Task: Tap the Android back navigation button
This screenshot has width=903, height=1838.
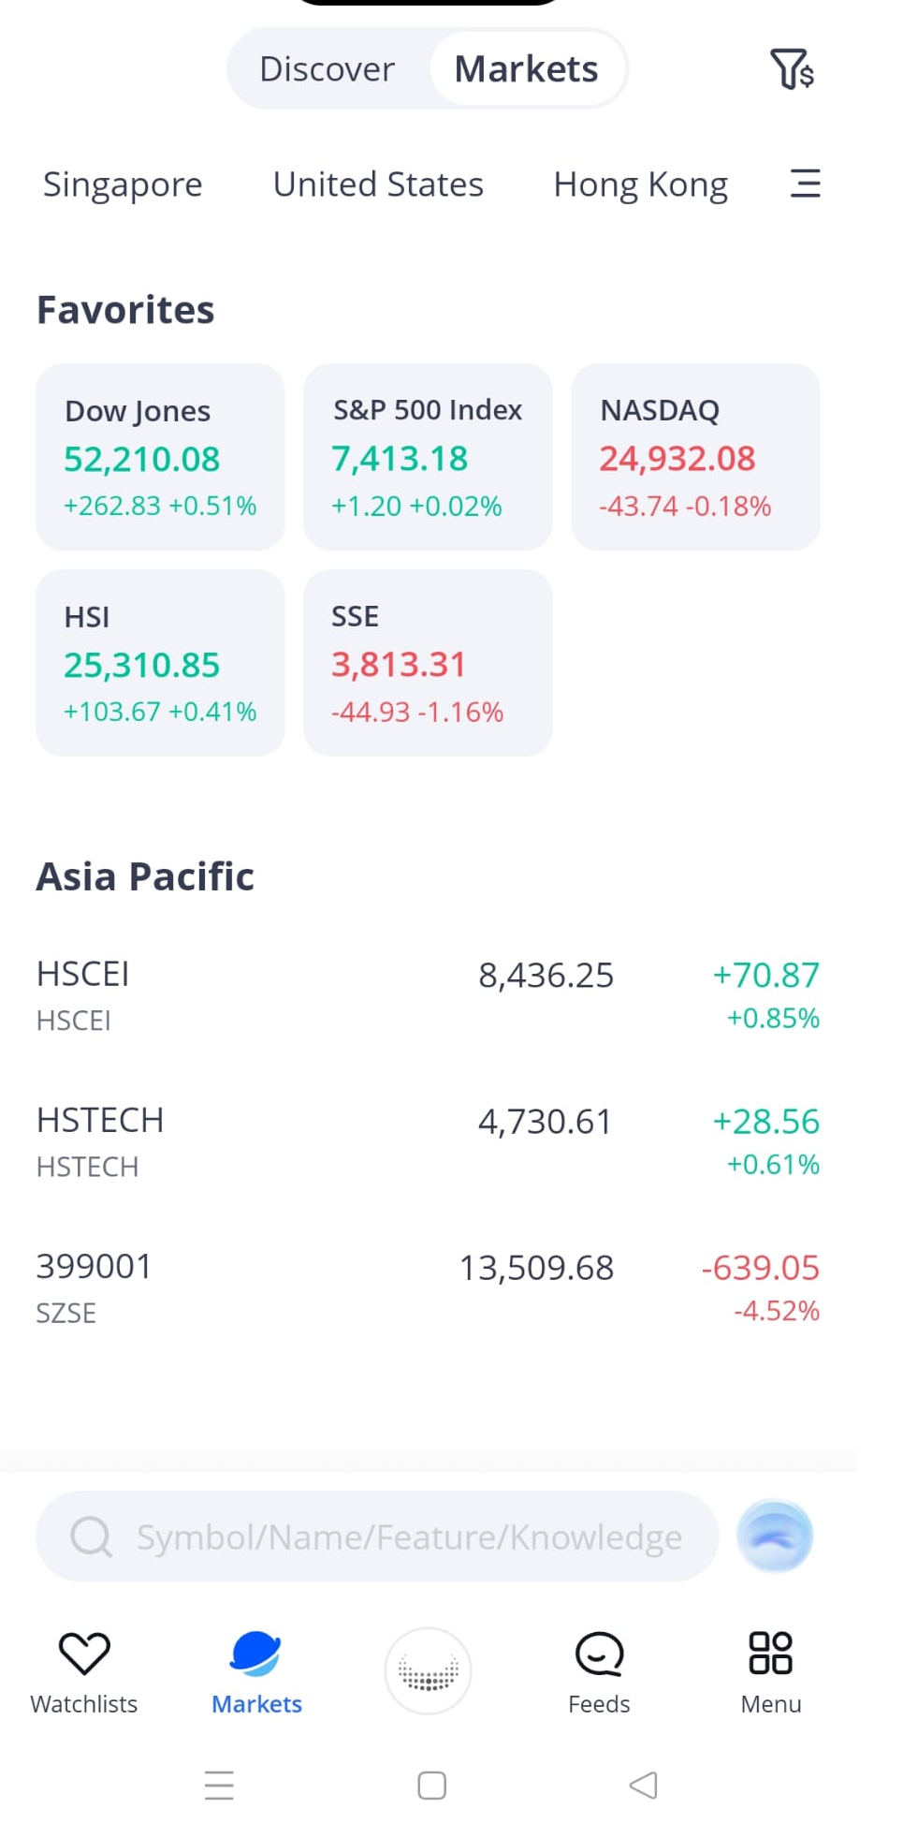Action: pyautogui.click(x=643, y=1785)
